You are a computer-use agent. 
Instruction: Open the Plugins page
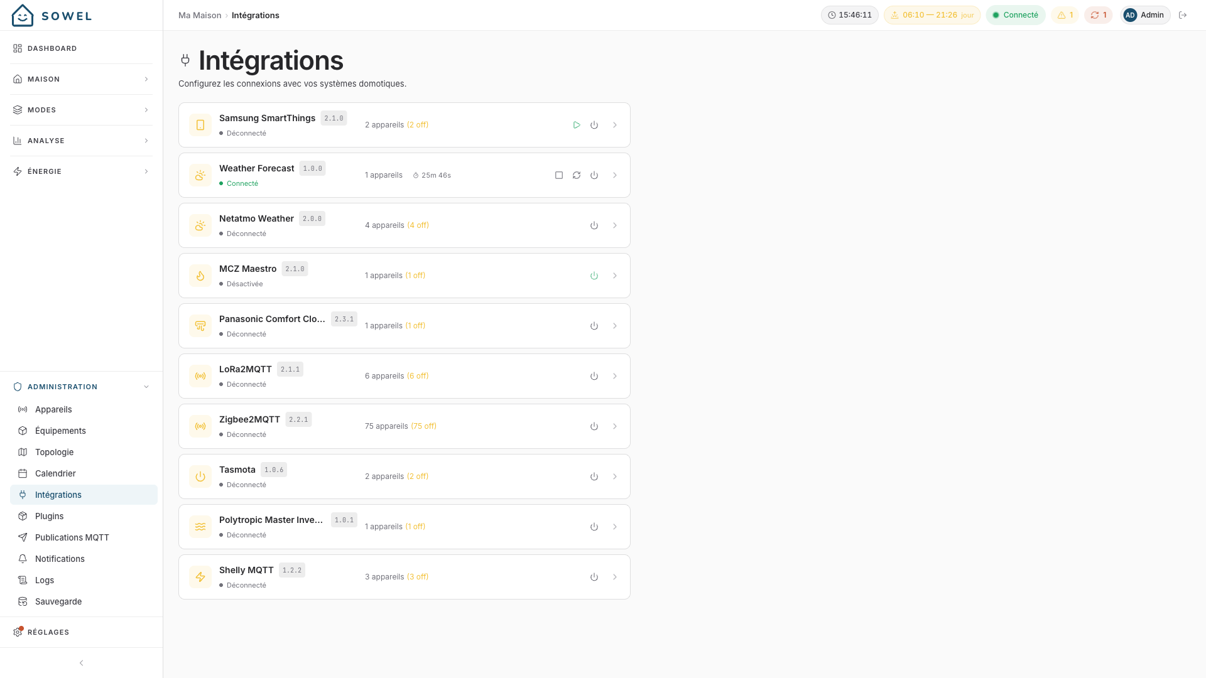[84, 516]
